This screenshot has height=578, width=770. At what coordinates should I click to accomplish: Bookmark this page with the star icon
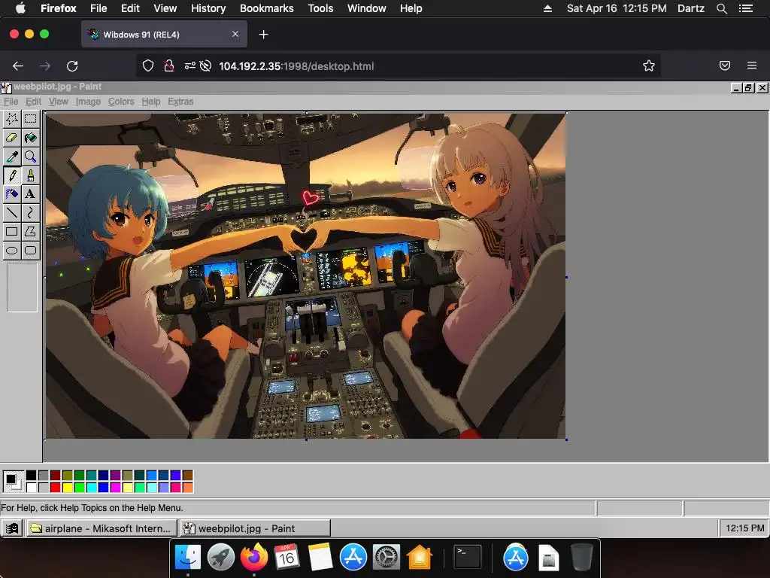click(x=649, y=66)
